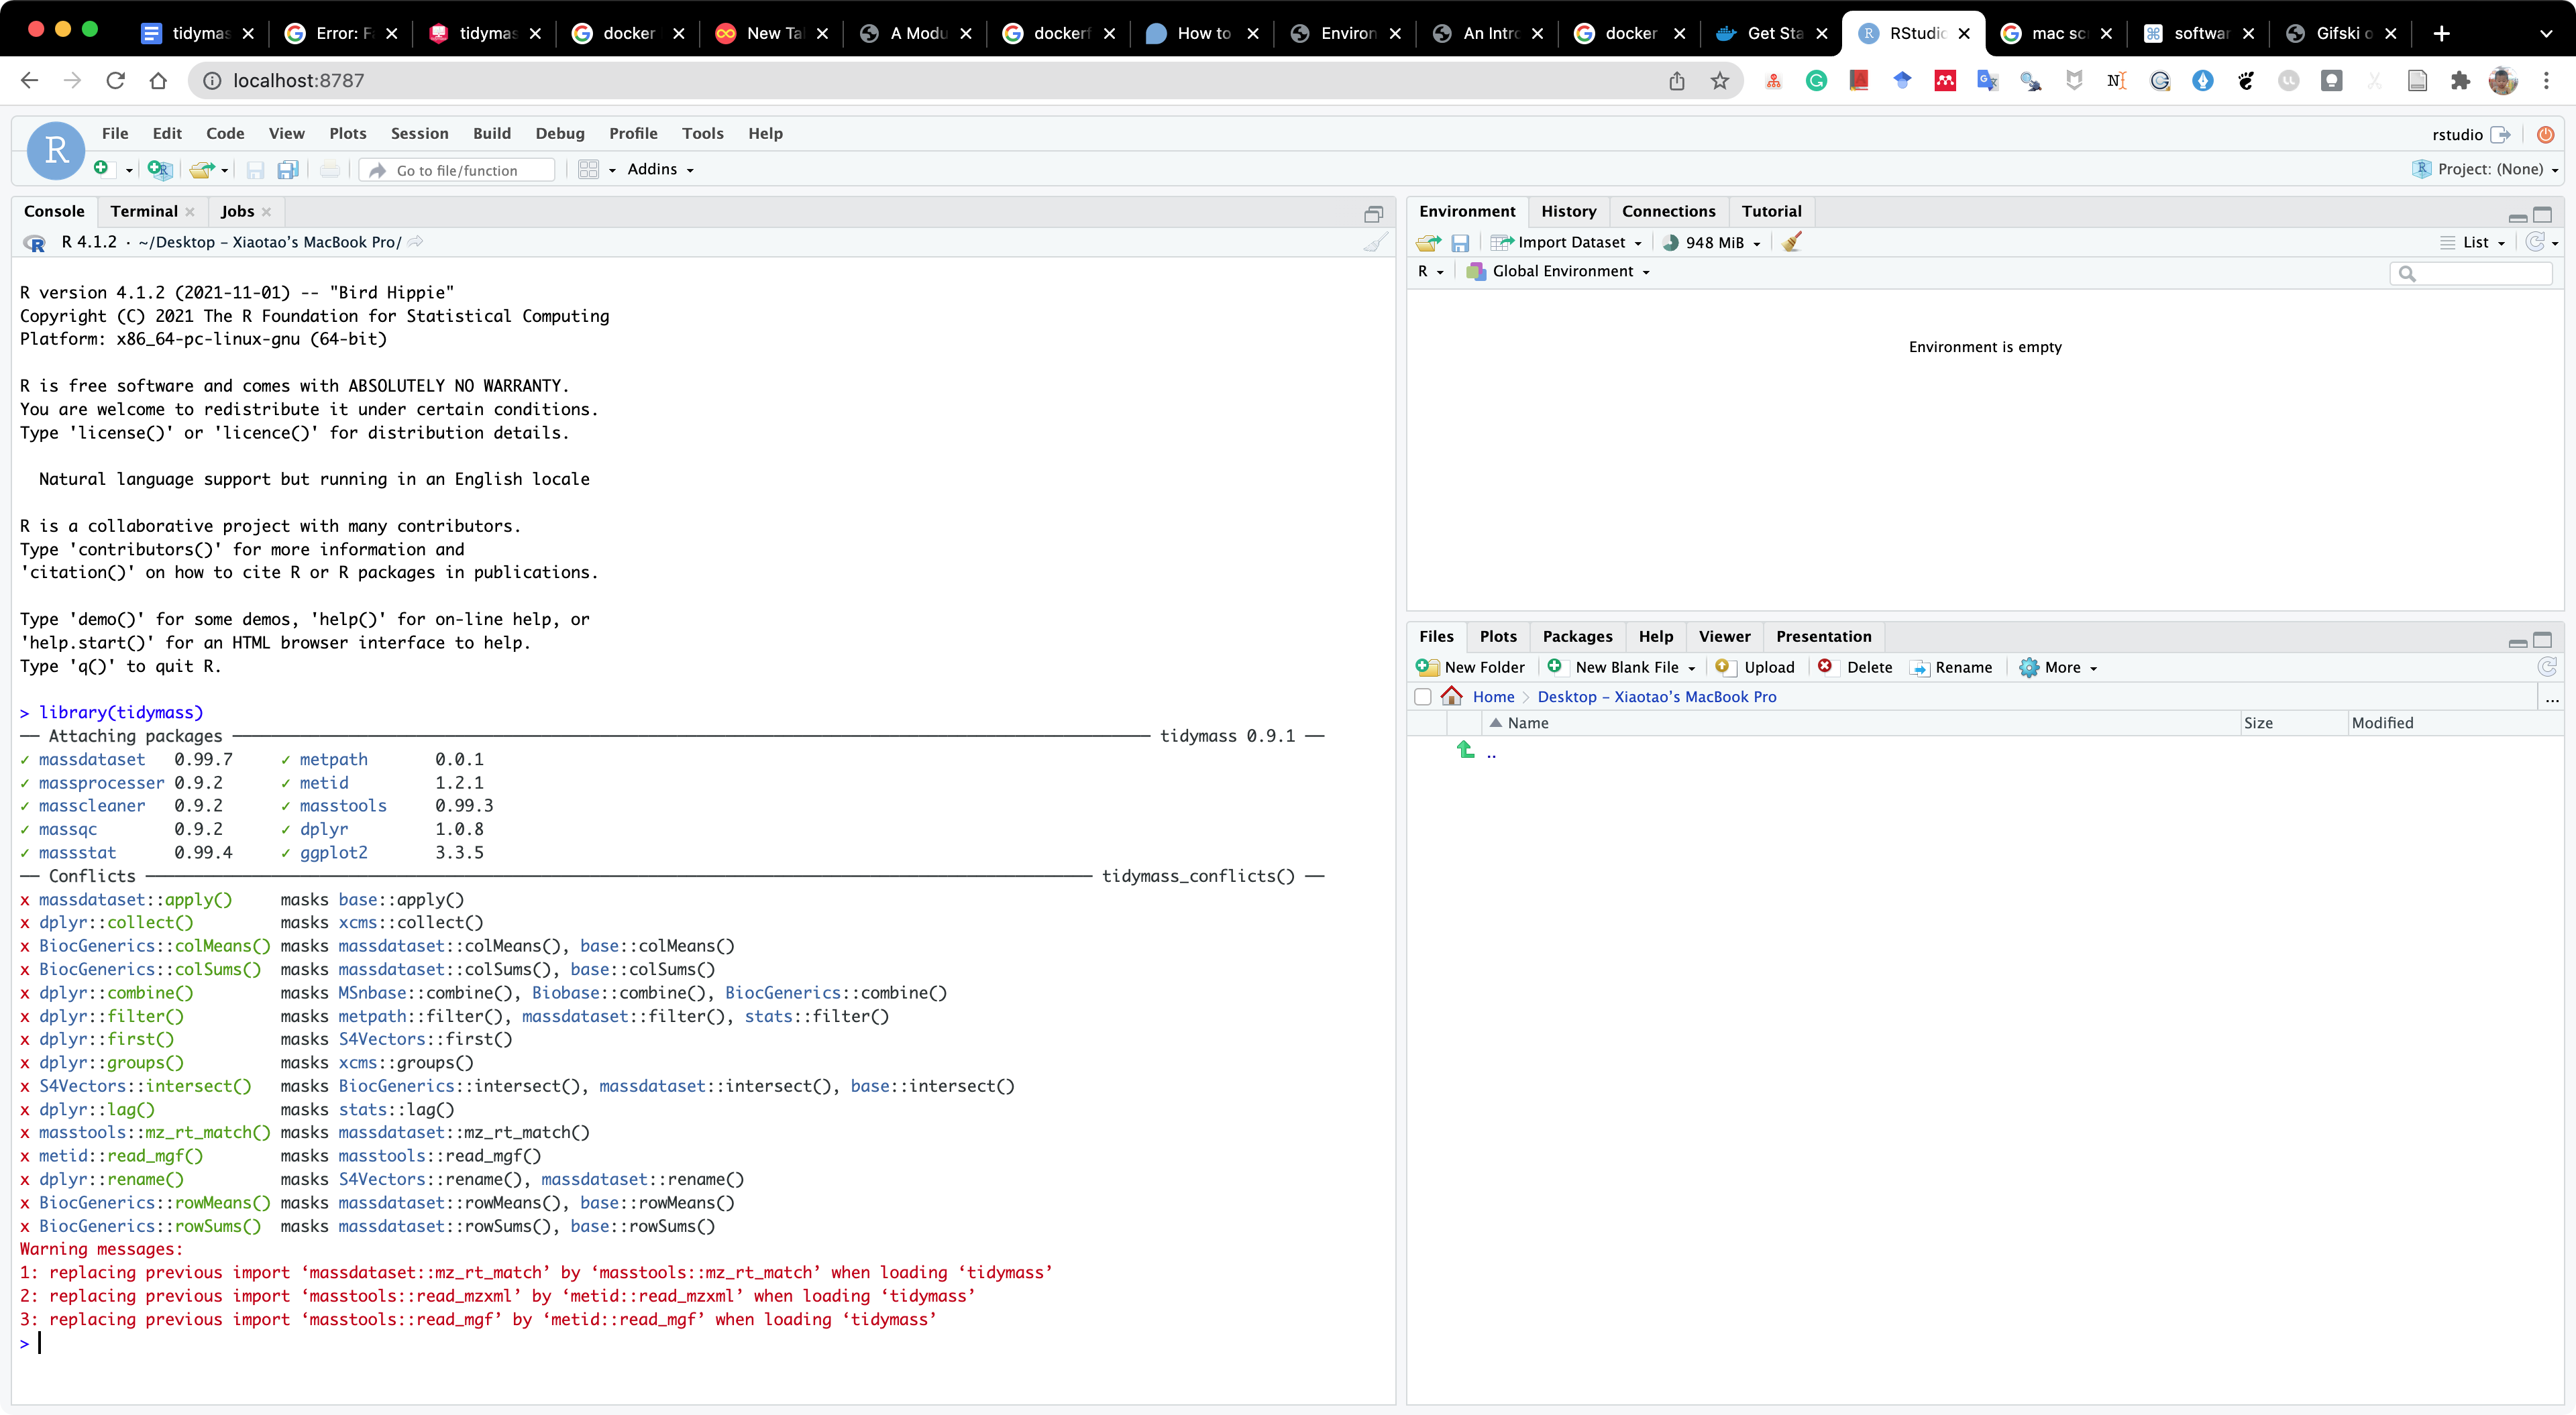Click the RStudio sign out icon

(x=2501, y=134)
